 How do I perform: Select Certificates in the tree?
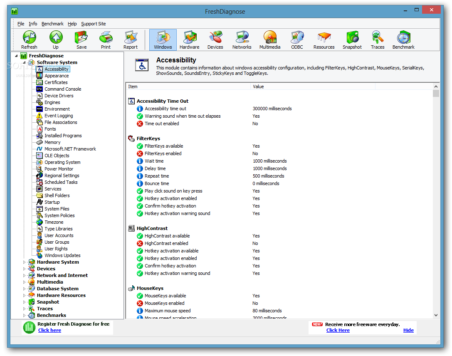(56, 82)
